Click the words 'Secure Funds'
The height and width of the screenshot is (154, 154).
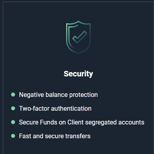38,122
